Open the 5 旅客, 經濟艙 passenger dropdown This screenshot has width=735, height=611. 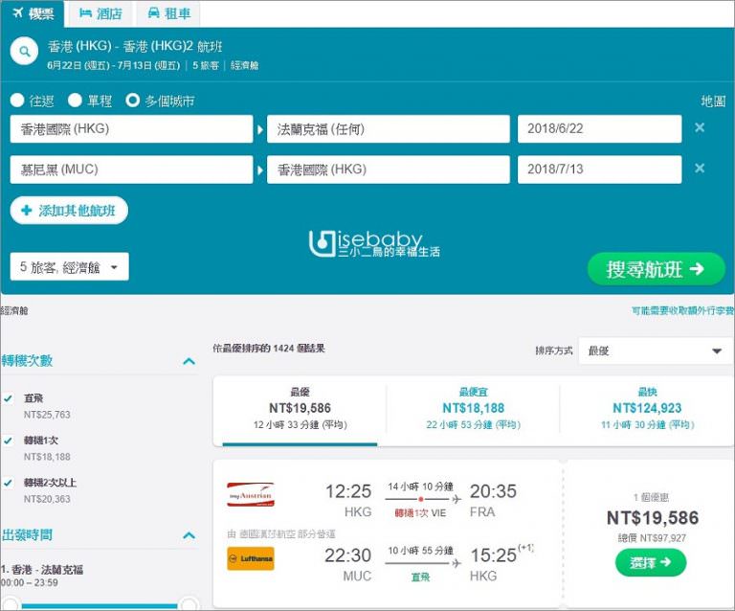pyautogui.click(x=70, y=267)
